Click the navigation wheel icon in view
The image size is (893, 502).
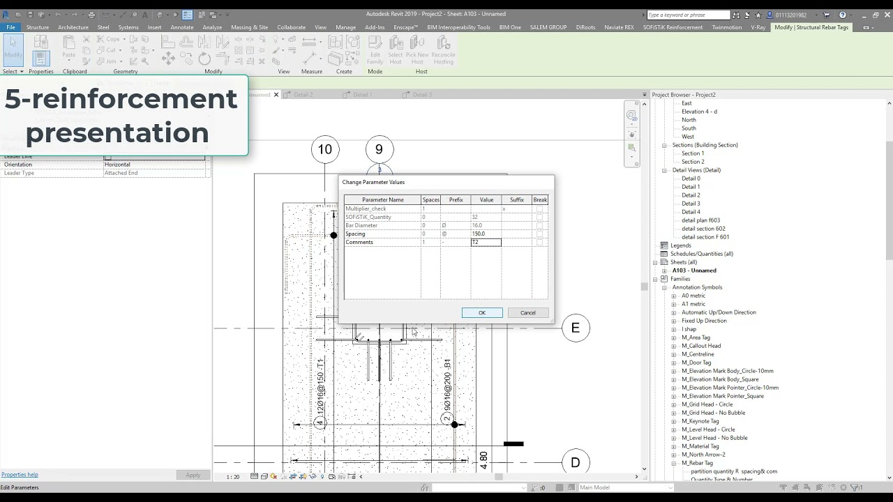[631, 115]
